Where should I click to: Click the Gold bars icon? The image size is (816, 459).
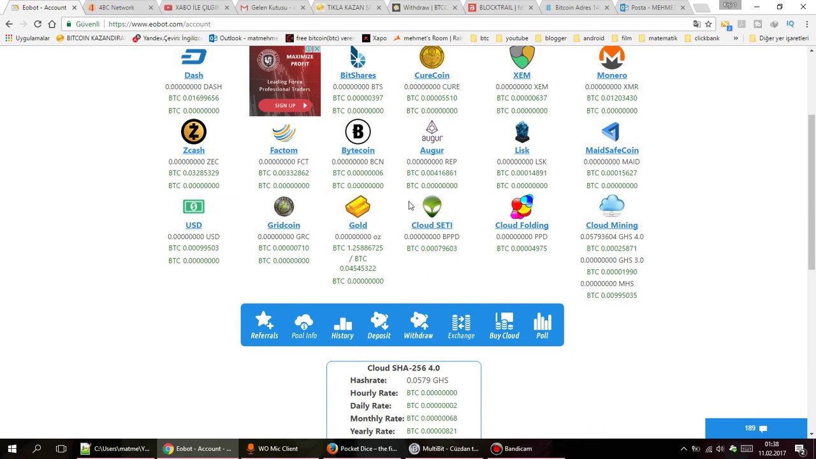[358, 207]
